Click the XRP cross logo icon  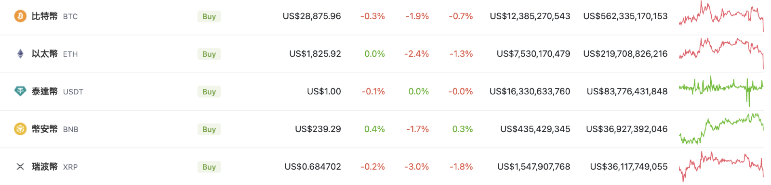[x=20, y=167]
